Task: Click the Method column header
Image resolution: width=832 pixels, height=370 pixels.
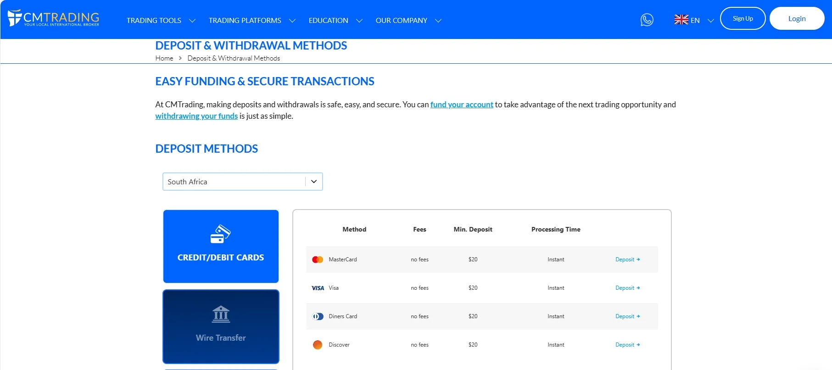Action: pyautogui.click(x=354, y=229)
